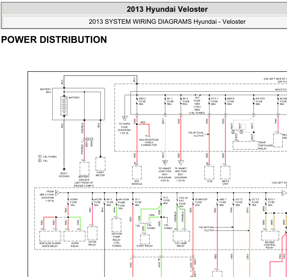Screen dimensions: 287x277
Task: Click the triangle connector A above 'TO HORN FUSE'
Action: click(x=124, y=118)
